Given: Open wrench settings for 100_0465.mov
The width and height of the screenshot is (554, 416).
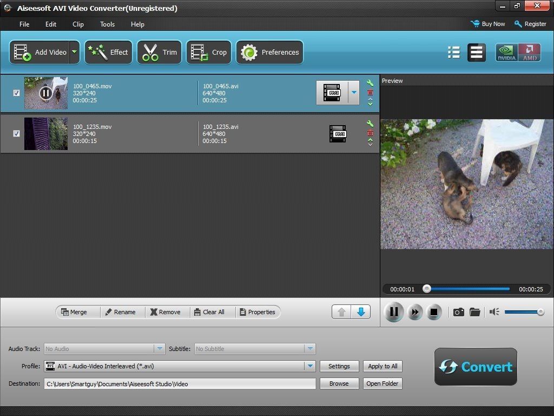Looking at the screenshot, I should pyautogui.click(x=370, y=83).
